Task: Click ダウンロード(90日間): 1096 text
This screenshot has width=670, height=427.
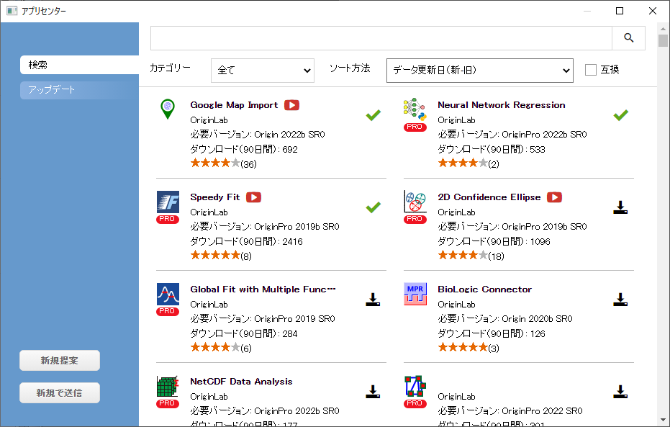Action: (x=494, y=241)
